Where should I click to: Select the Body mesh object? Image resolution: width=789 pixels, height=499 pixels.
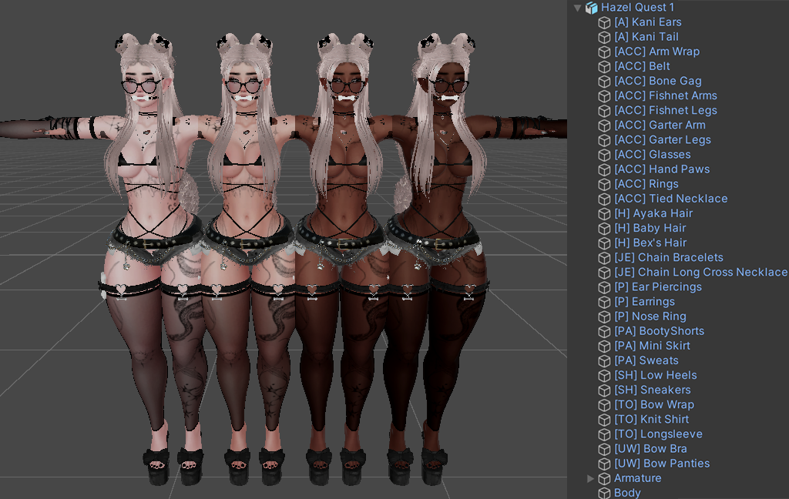(x=627, y=493)
